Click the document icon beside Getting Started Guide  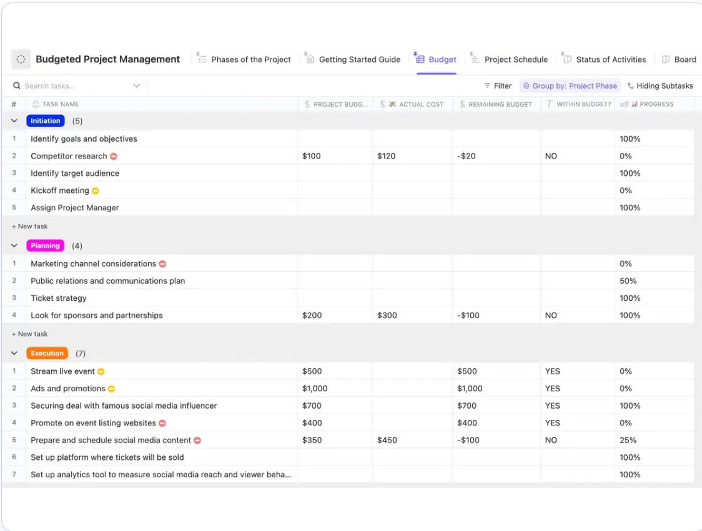click(310, 59)
